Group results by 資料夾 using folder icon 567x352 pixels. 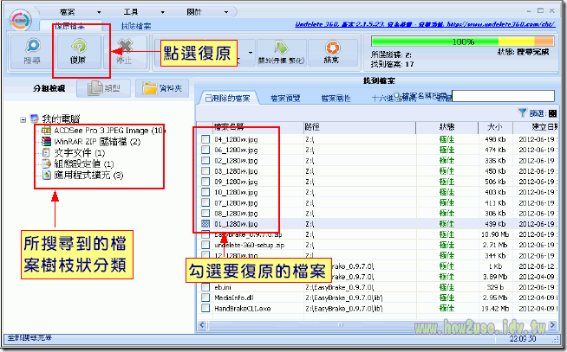(162, 88)
